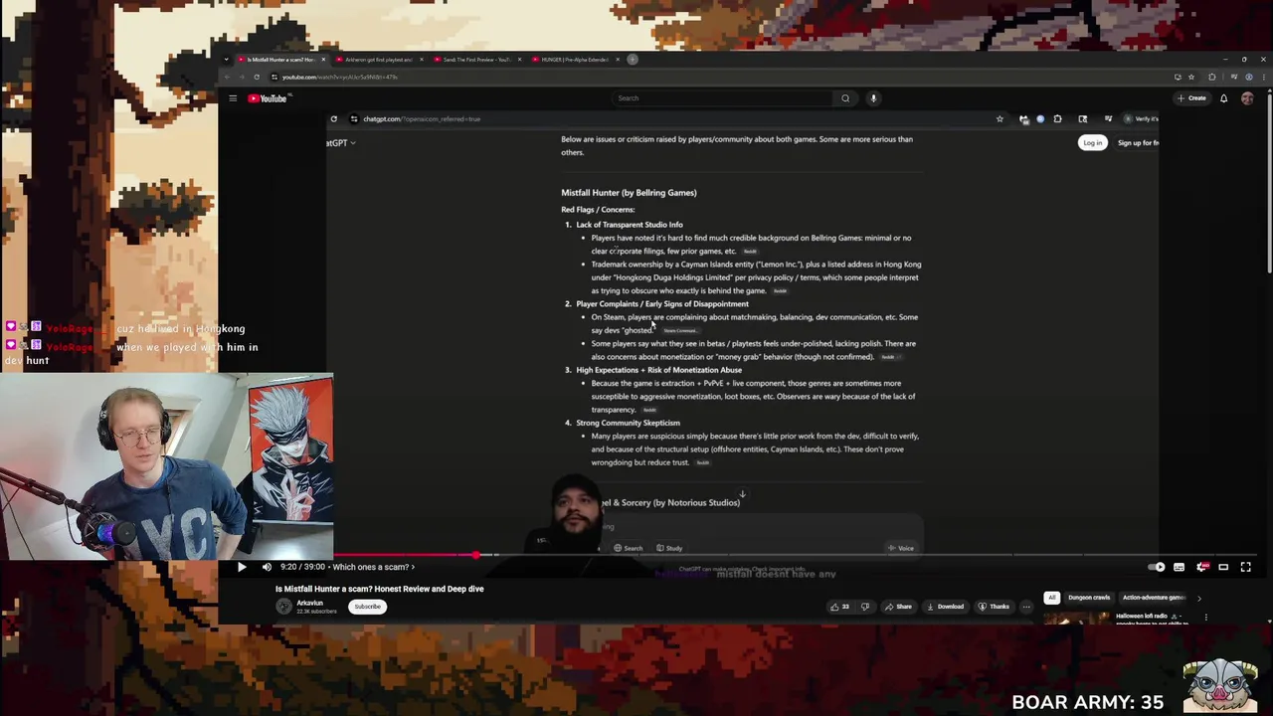Subscribe to the Arkavlun channel
Screen dimensions: 1273x716
pyautogui.click(x=367, y=607)
